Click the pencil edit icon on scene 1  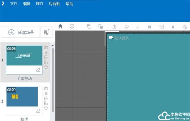(x=38, y=70)
